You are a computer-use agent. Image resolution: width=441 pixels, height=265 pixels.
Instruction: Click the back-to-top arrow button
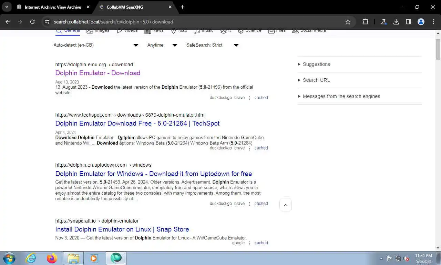286,205
